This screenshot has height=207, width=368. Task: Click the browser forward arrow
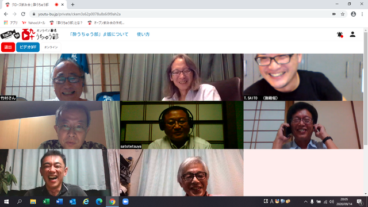[14, 14]
